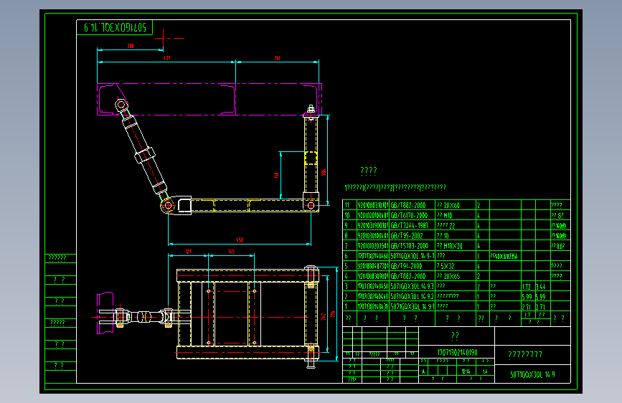Image resolution: width=622 pixels, height=403 pixels.
Task: Click the 50T1GQX30L.14.9-1 code in row 6
Action: (413, 256)
